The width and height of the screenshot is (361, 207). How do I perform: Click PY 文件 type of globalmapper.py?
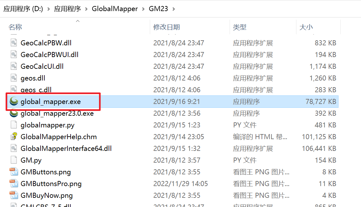[244, 125]
